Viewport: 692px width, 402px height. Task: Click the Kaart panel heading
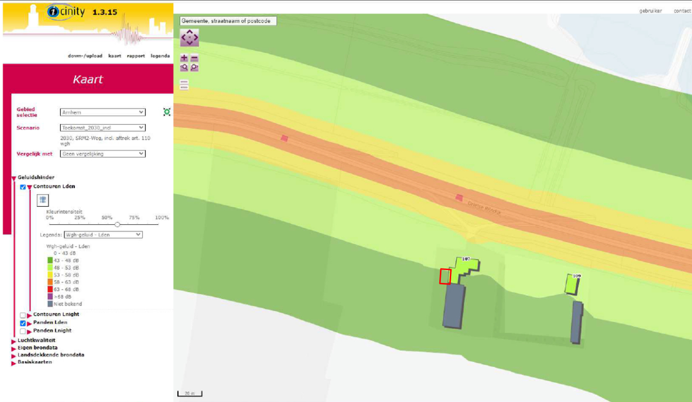coord(88,79)
